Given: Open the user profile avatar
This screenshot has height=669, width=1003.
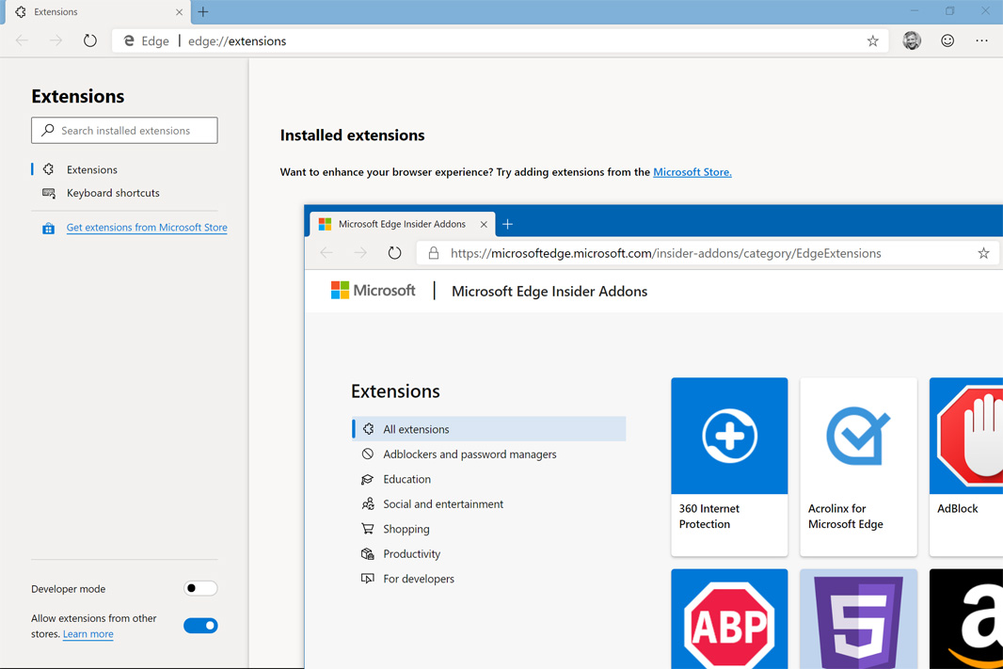Looking at the screenshot, I should (911, 40).
